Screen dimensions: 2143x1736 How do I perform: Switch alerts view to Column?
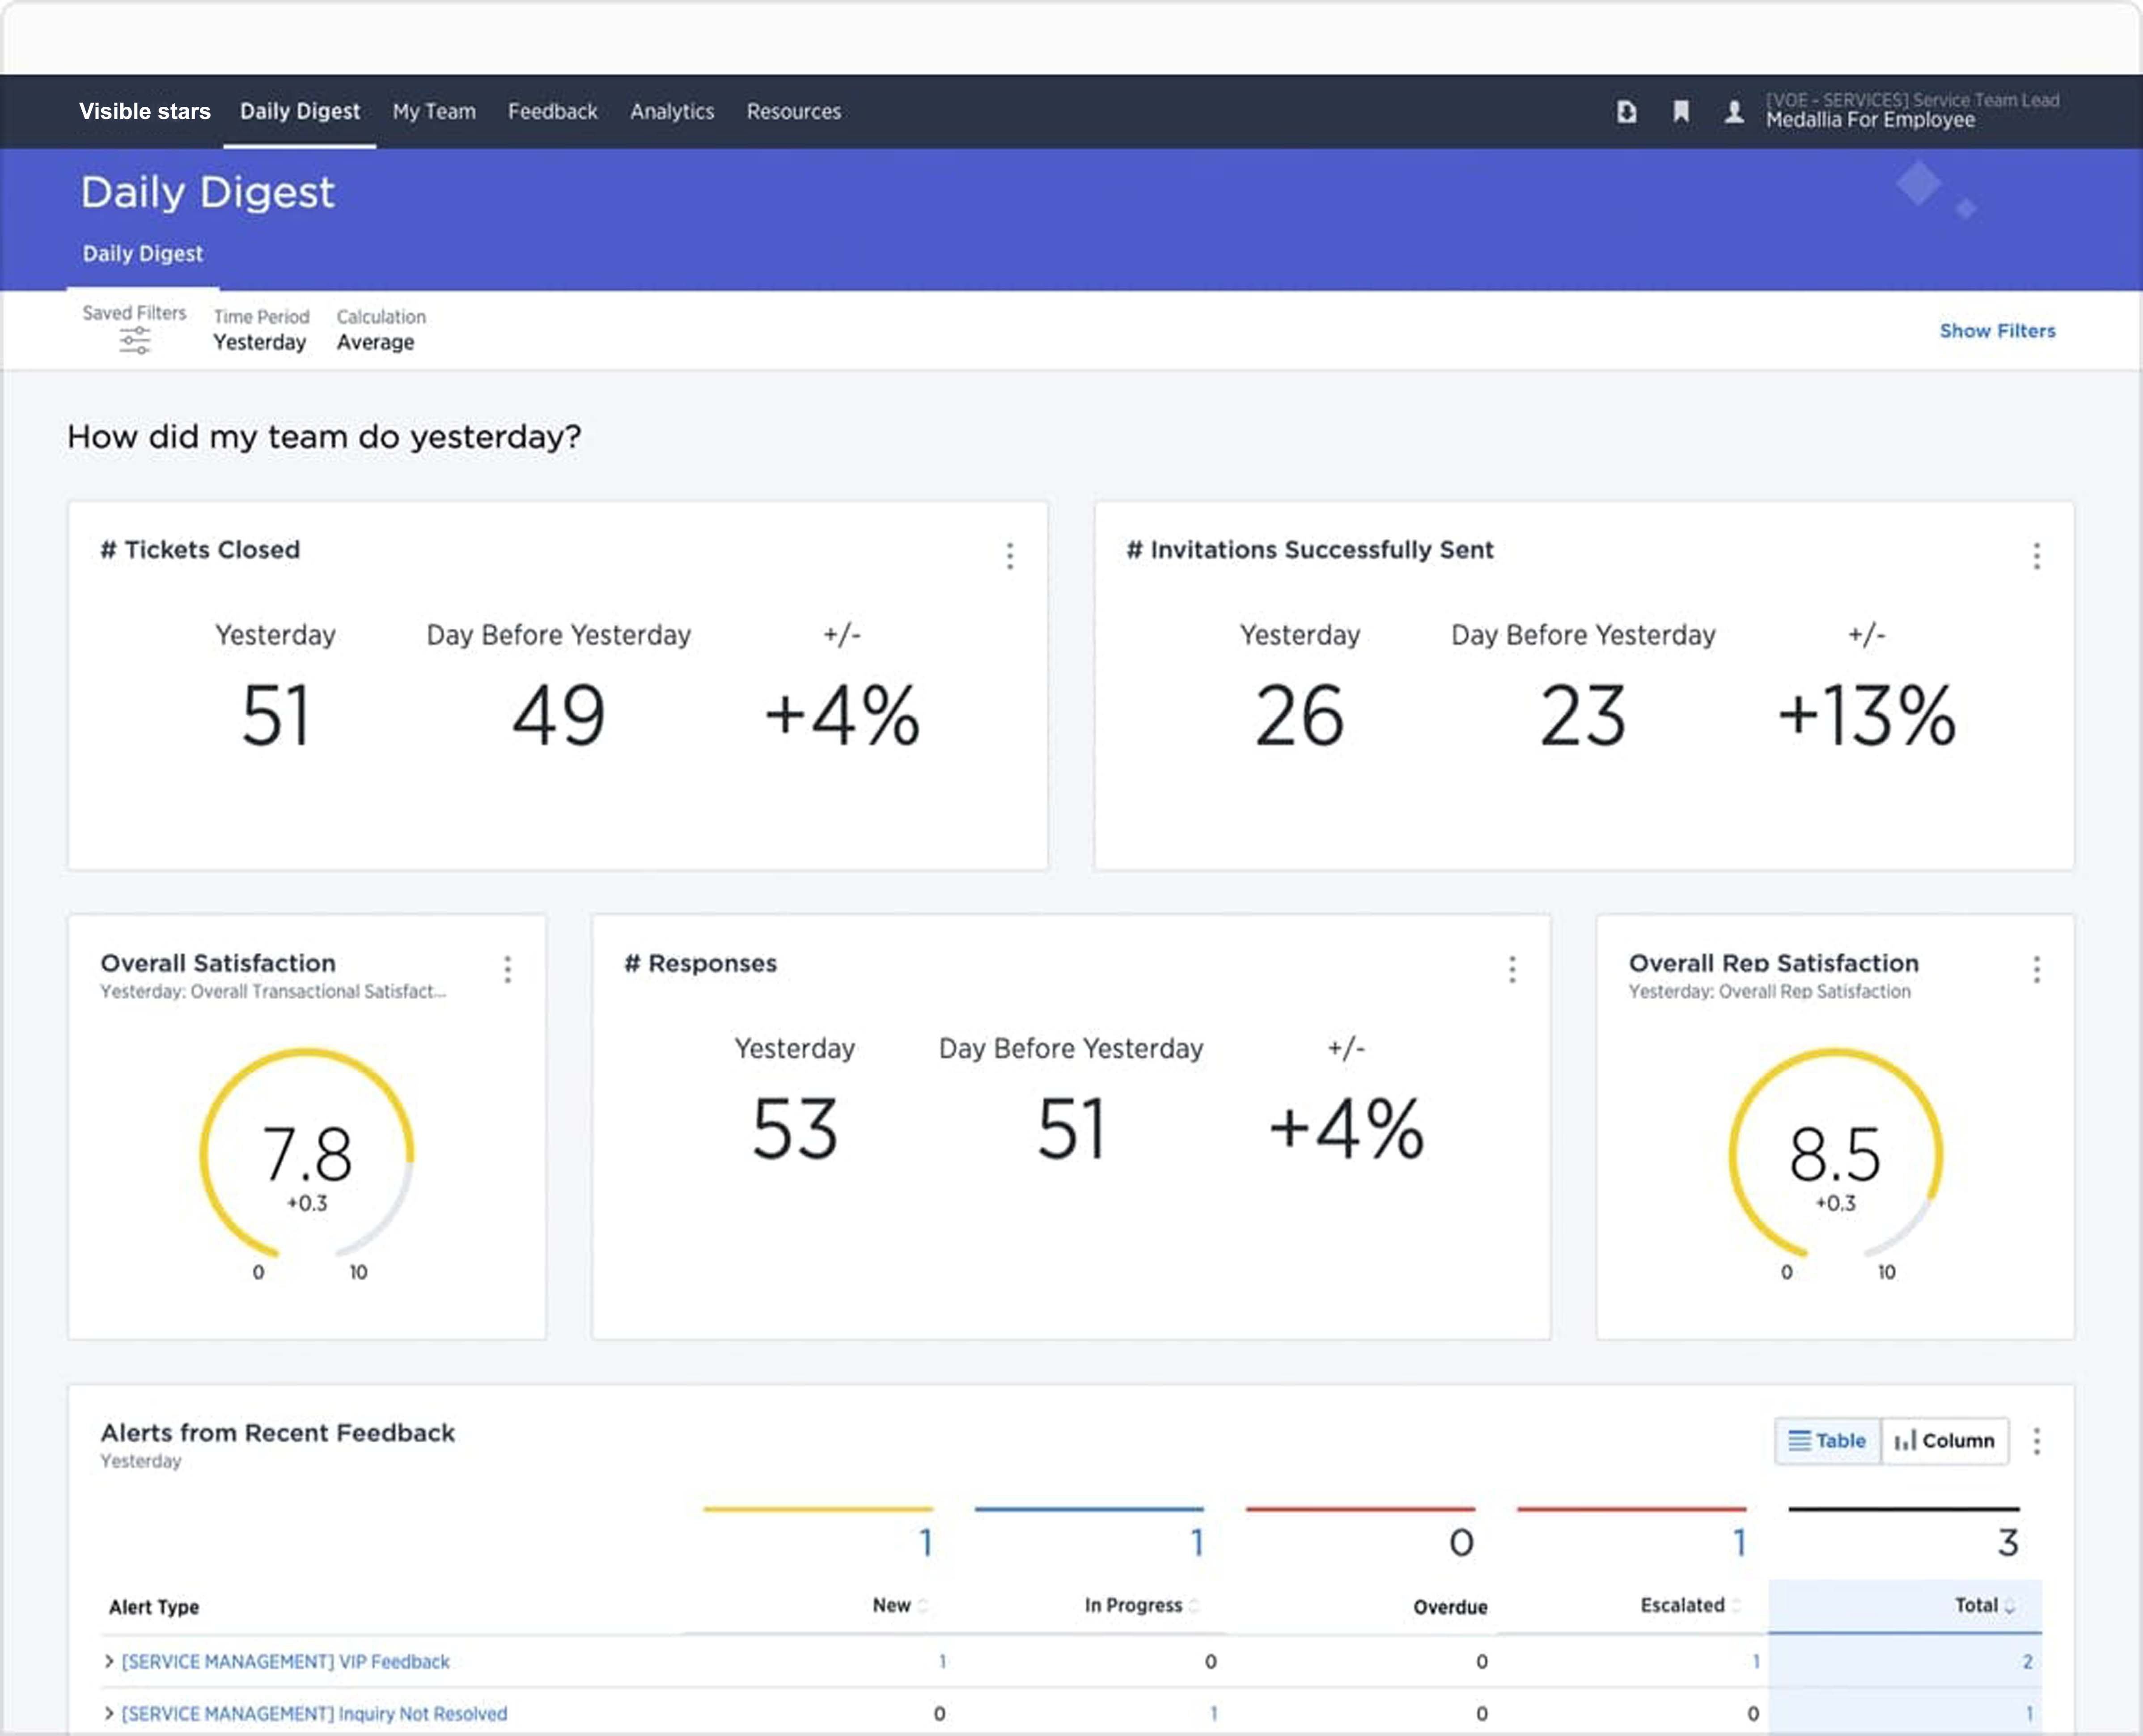pyautogui.click(x=1945, y=1441)
